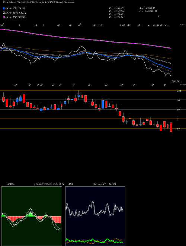Click the 'Pre V: 0.006 M' value

coord(148,11)
